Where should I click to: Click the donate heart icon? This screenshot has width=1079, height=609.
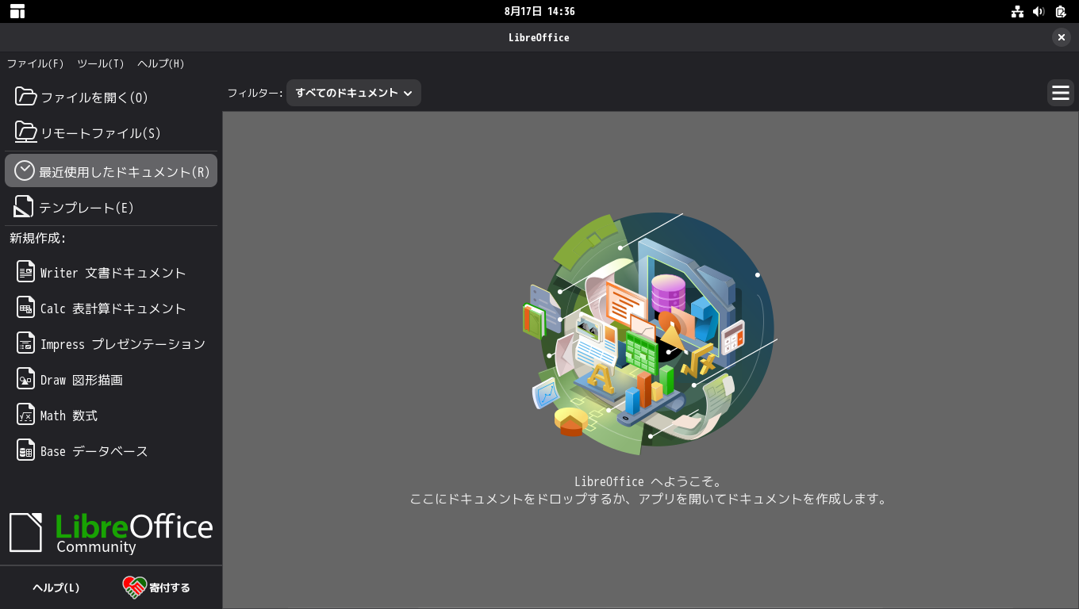[x=134, y=588]
